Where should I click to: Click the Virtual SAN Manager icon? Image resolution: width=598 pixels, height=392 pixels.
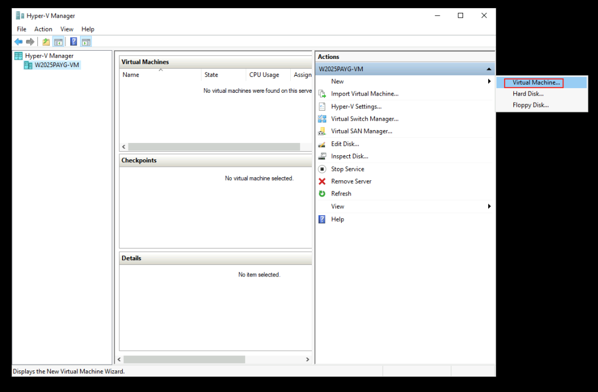[x=322, y=131]
